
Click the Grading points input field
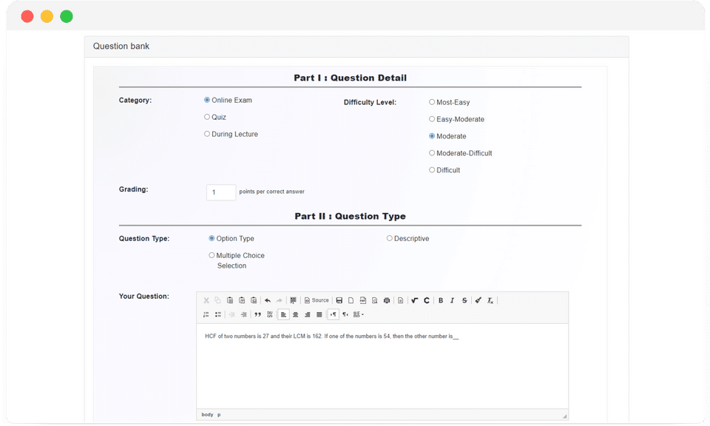[221, 192]
